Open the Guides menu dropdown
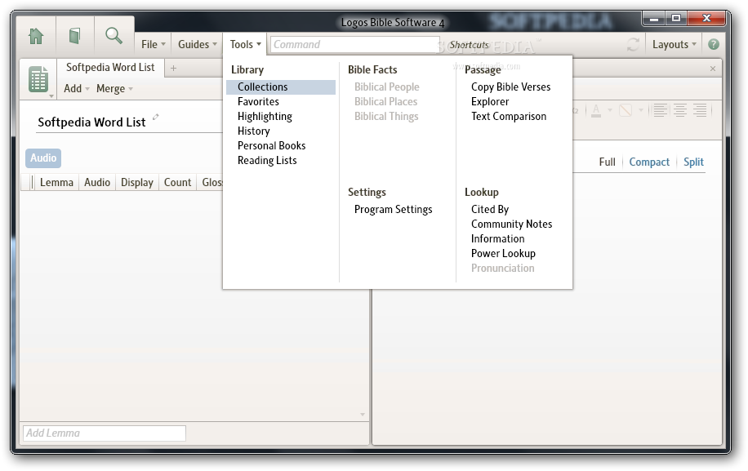Screen dimensions: 748x471 (x=198, y=44)
